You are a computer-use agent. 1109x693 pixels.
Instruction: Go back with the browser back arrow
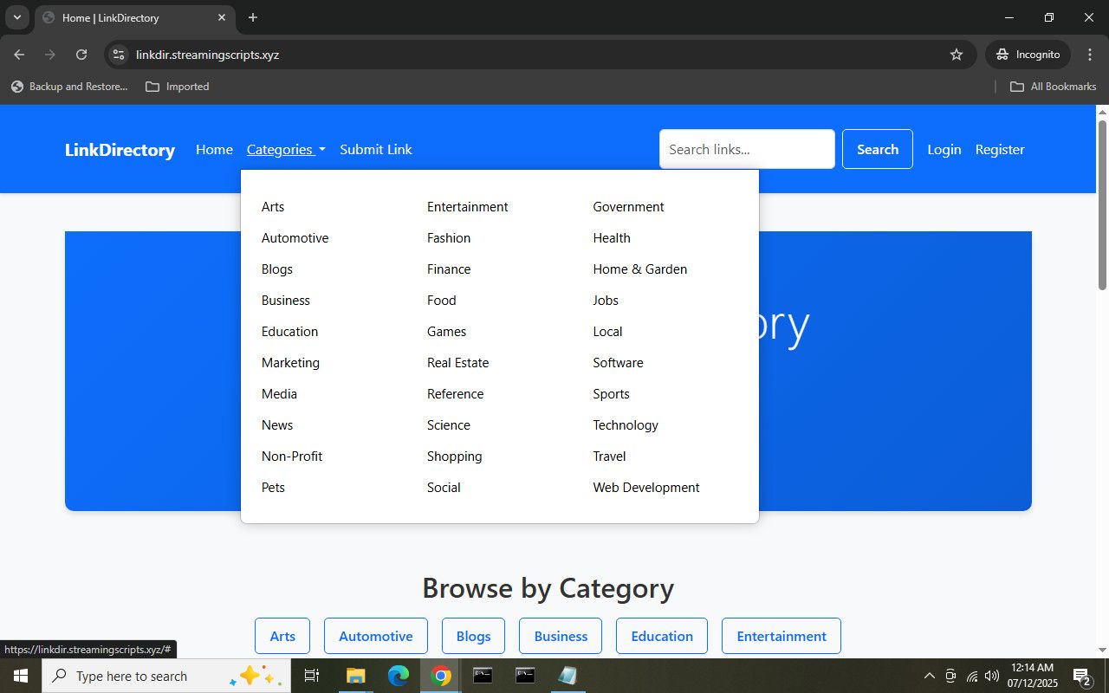click(19, 55)
